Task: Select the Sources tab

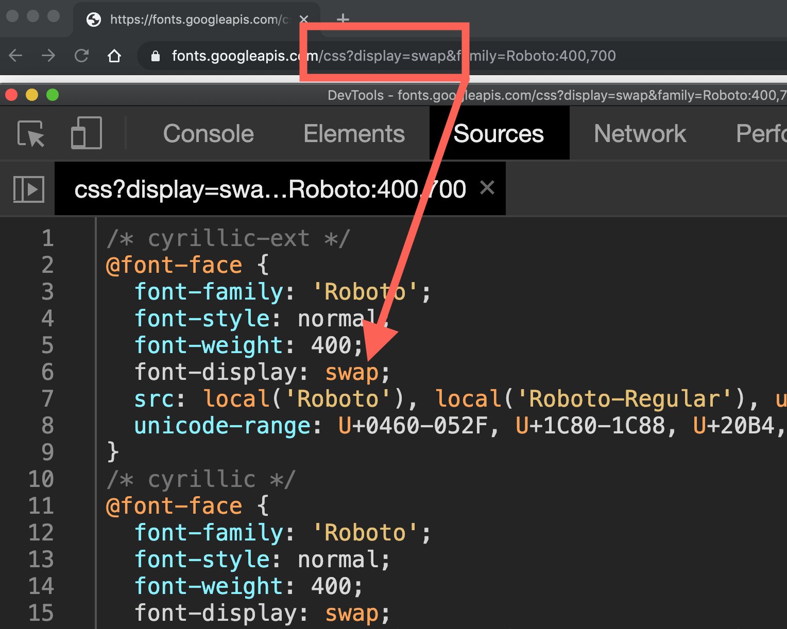Action: click(x=499, y=134)
